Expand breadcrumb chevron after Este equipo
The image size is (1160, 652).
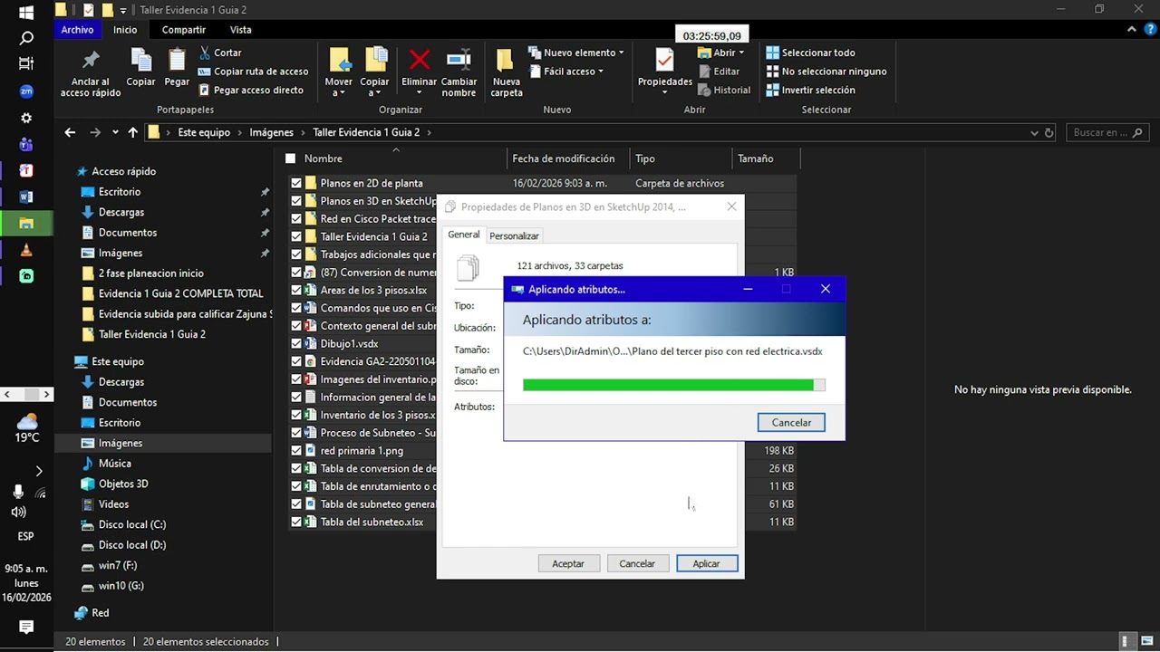pyautogui.click(x=240, y=132)
